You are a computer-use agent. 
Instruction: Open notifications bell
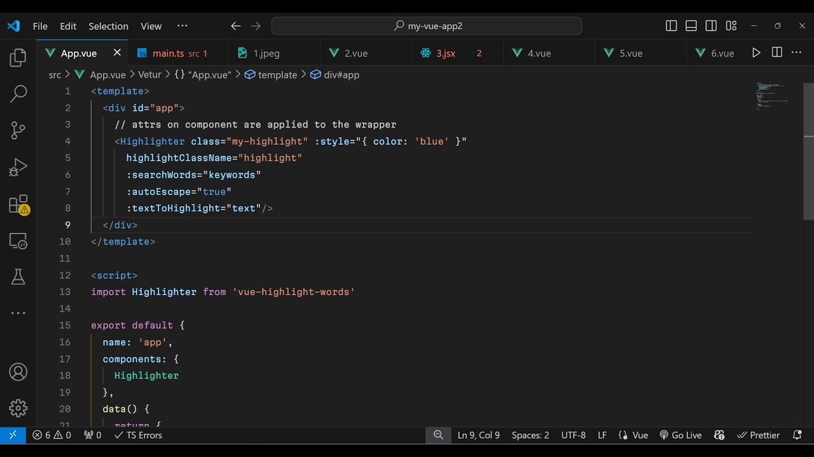pos(797,435)
